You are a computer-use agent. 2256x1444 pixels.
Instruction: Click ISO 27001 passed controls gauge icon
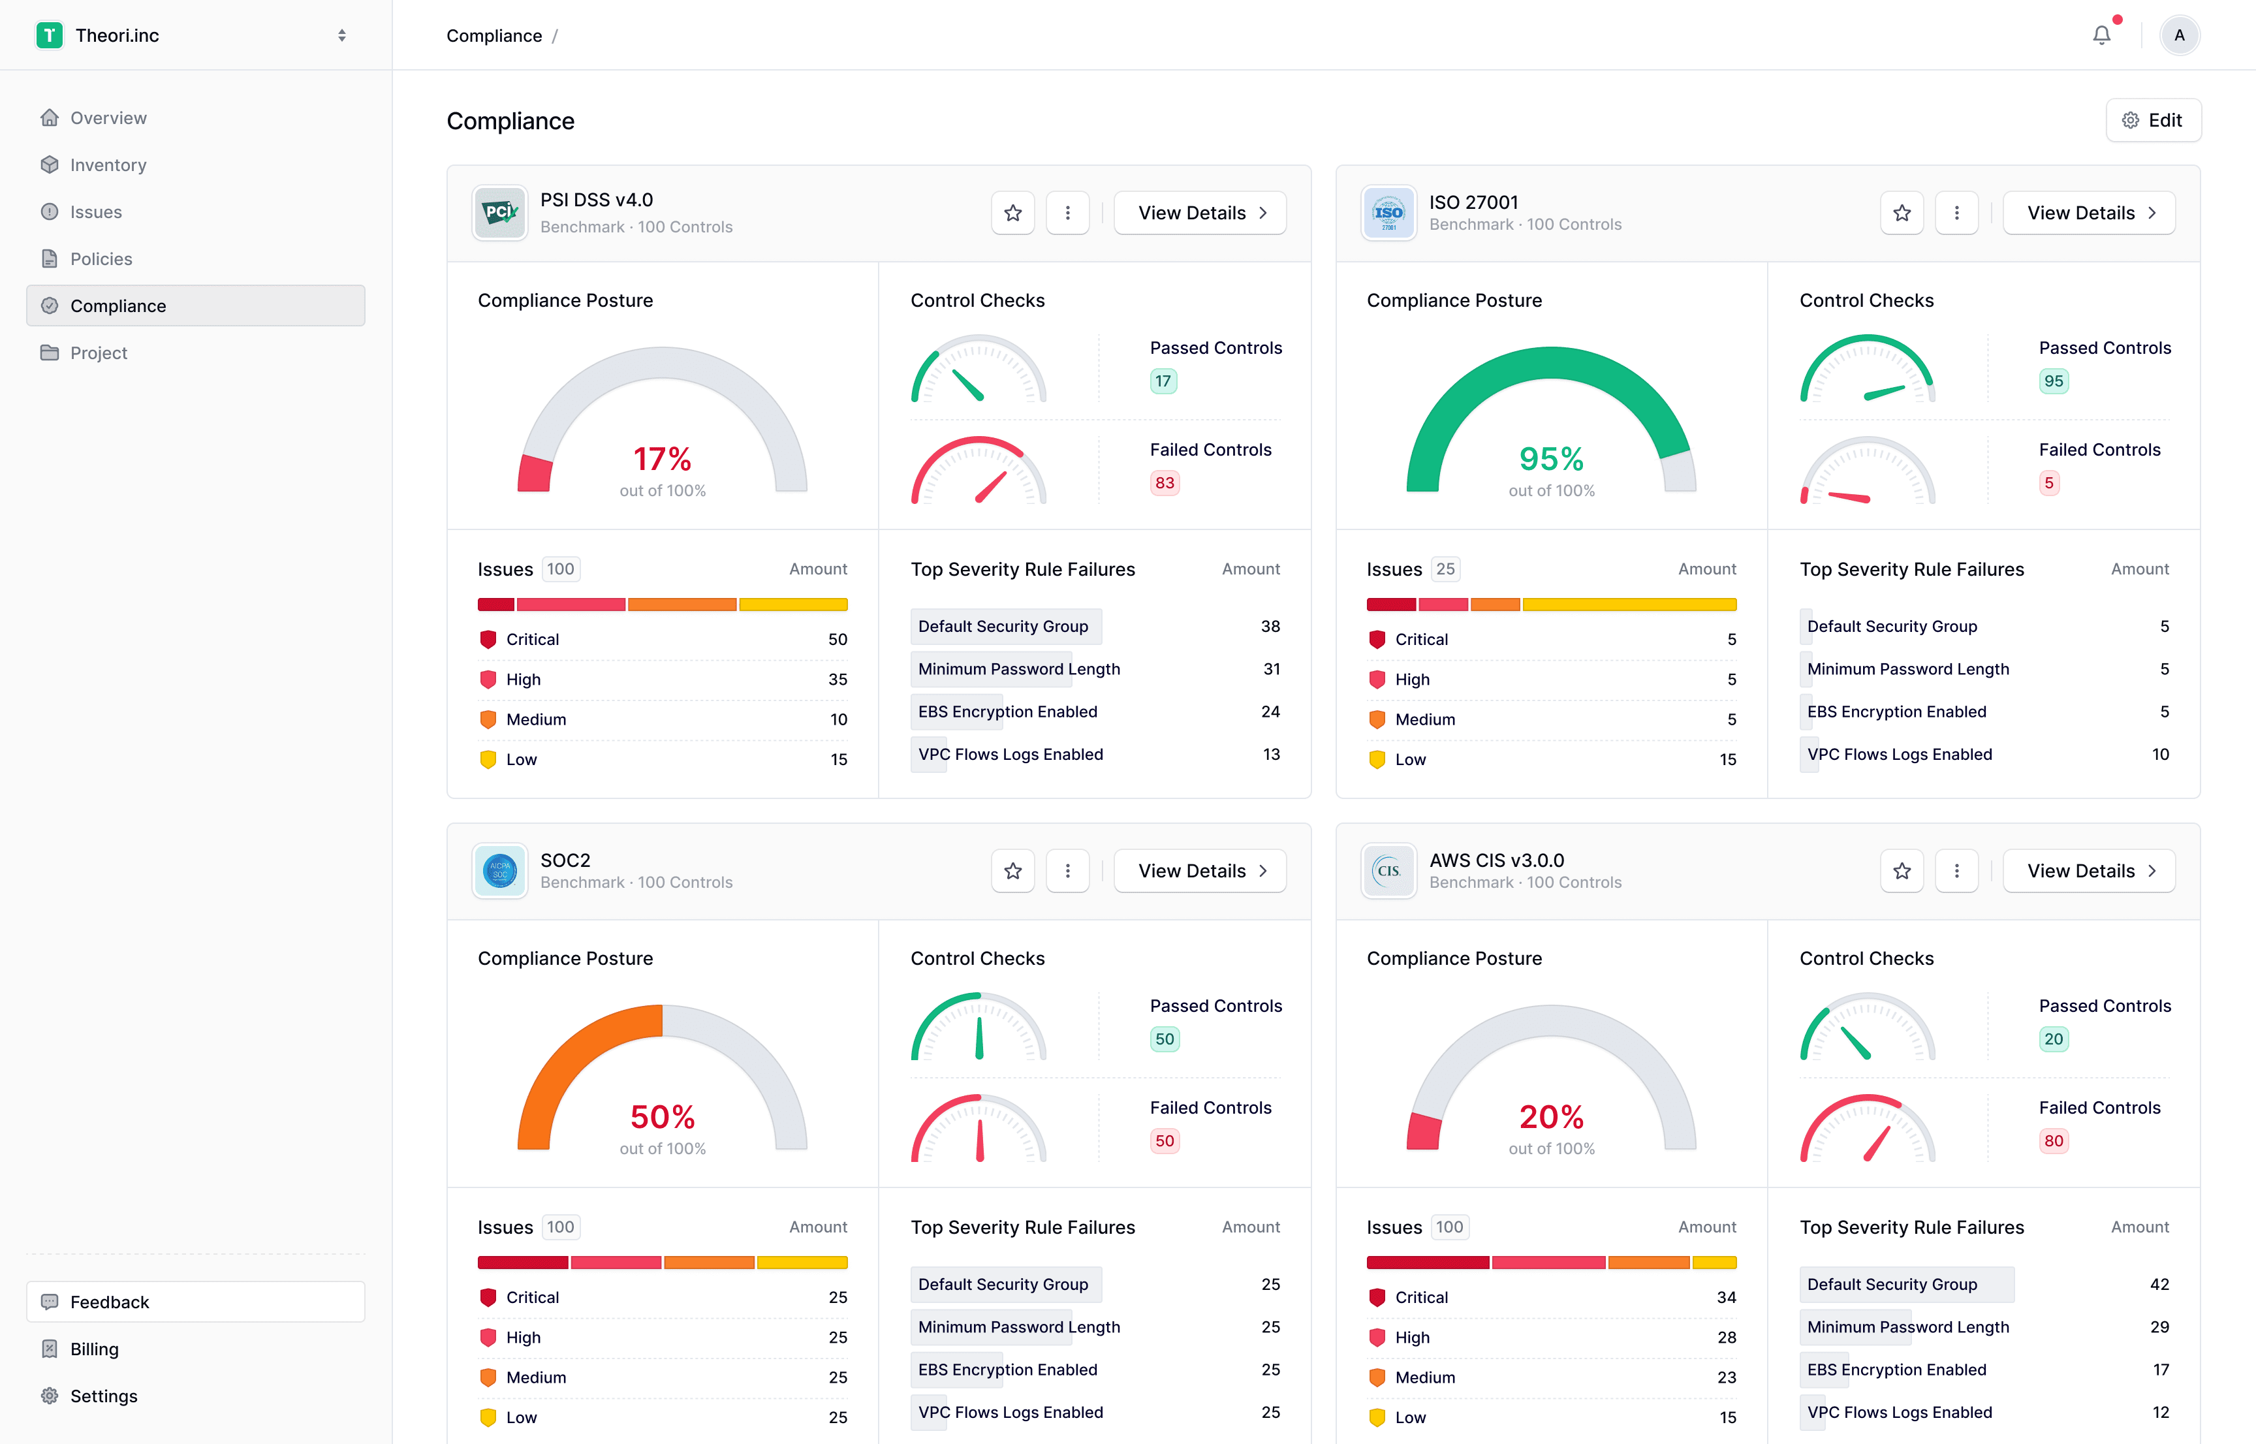click(x=1867, y=368)
